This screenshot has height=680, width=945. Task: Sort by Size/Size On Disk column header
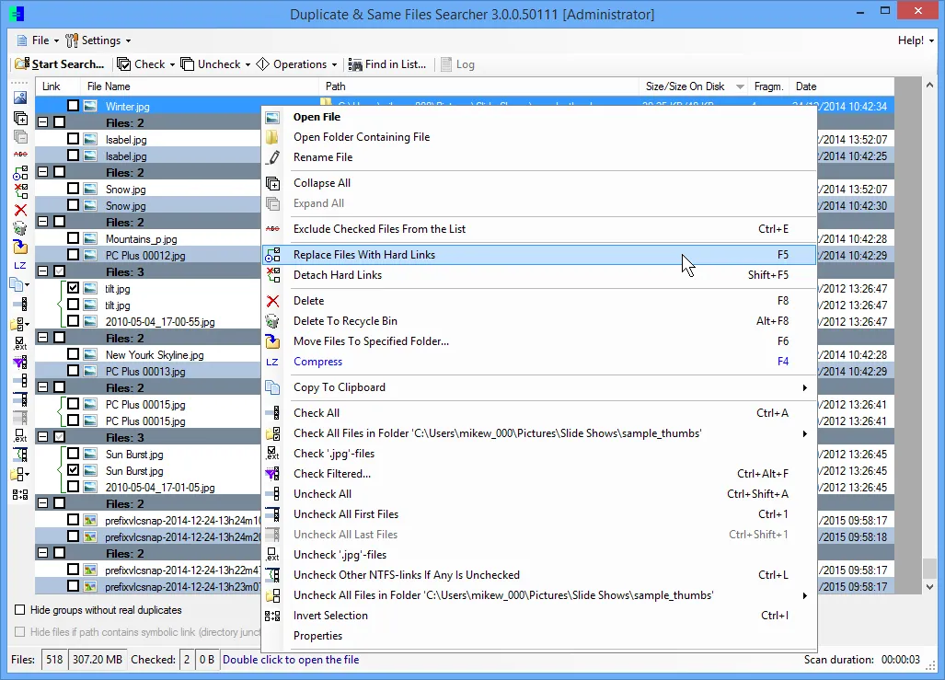tap(694, 86)
